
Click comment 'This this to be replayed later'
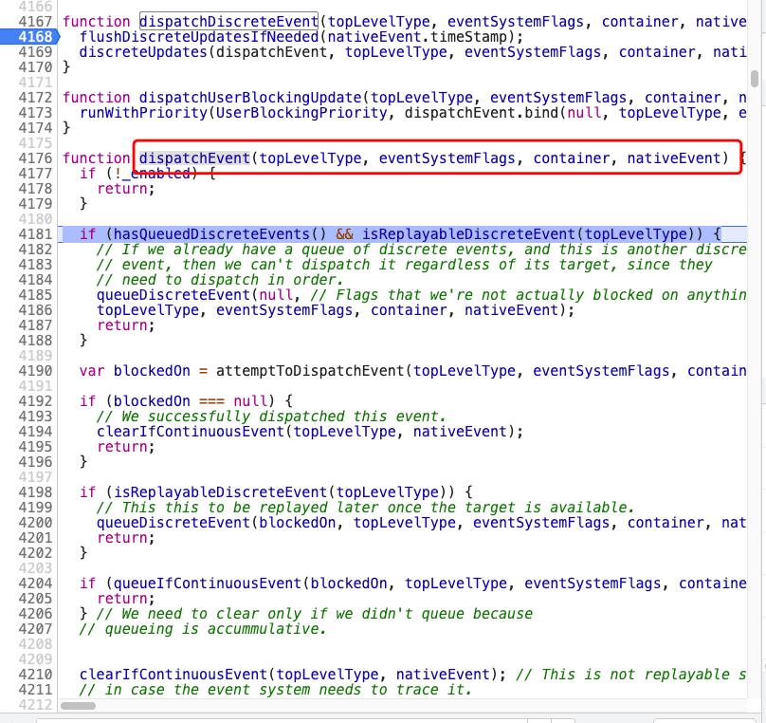[365, 507]
